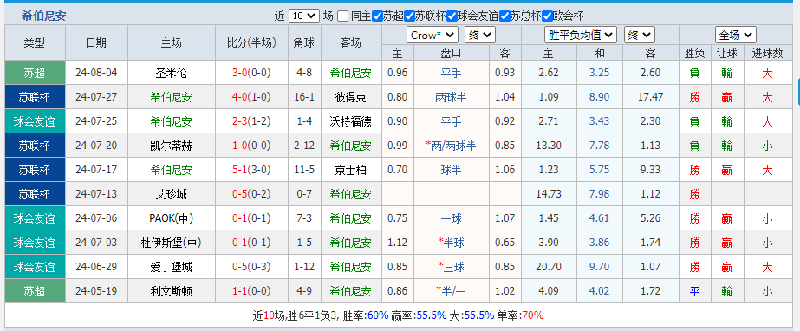Click the 两球半 handicap cell
This screenshot has height=331, width=800.
[451, 97]
